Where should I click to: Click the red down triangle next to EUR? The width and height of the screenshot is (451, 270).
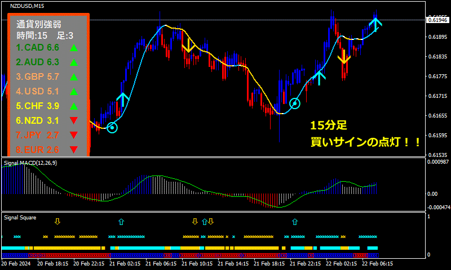click(x=73, y=150)
